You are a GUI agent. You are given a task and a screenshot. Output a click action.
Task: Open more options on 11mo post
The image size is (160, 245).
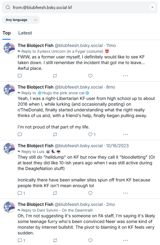126,76
